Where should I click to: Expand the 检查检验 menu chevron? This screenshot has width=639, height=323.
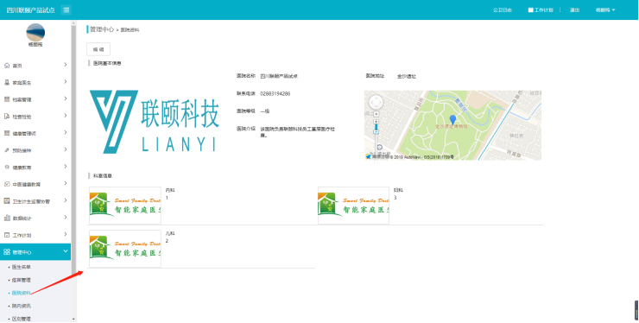(x=66, y=116)
